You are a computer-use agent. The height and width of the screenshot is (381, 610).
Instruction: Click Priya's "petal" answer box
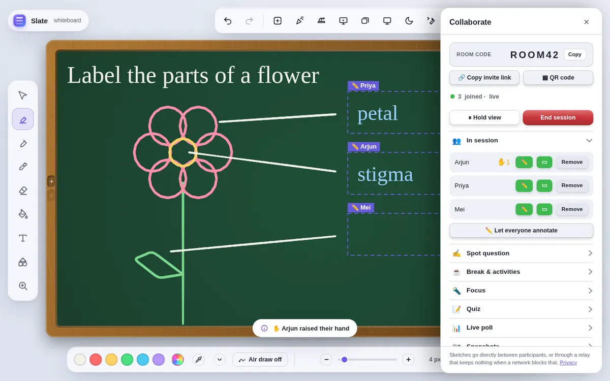(x=394, y=112)
